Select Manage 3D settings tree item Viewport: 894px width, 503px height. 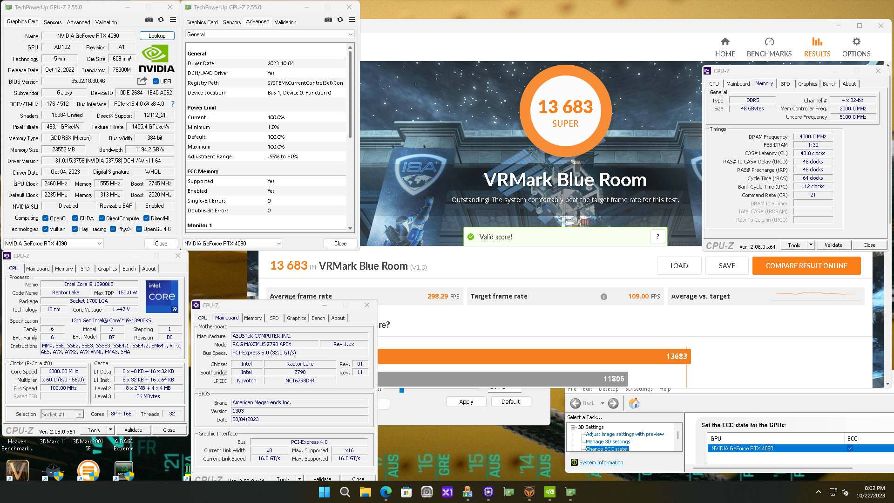pos(608,442)
